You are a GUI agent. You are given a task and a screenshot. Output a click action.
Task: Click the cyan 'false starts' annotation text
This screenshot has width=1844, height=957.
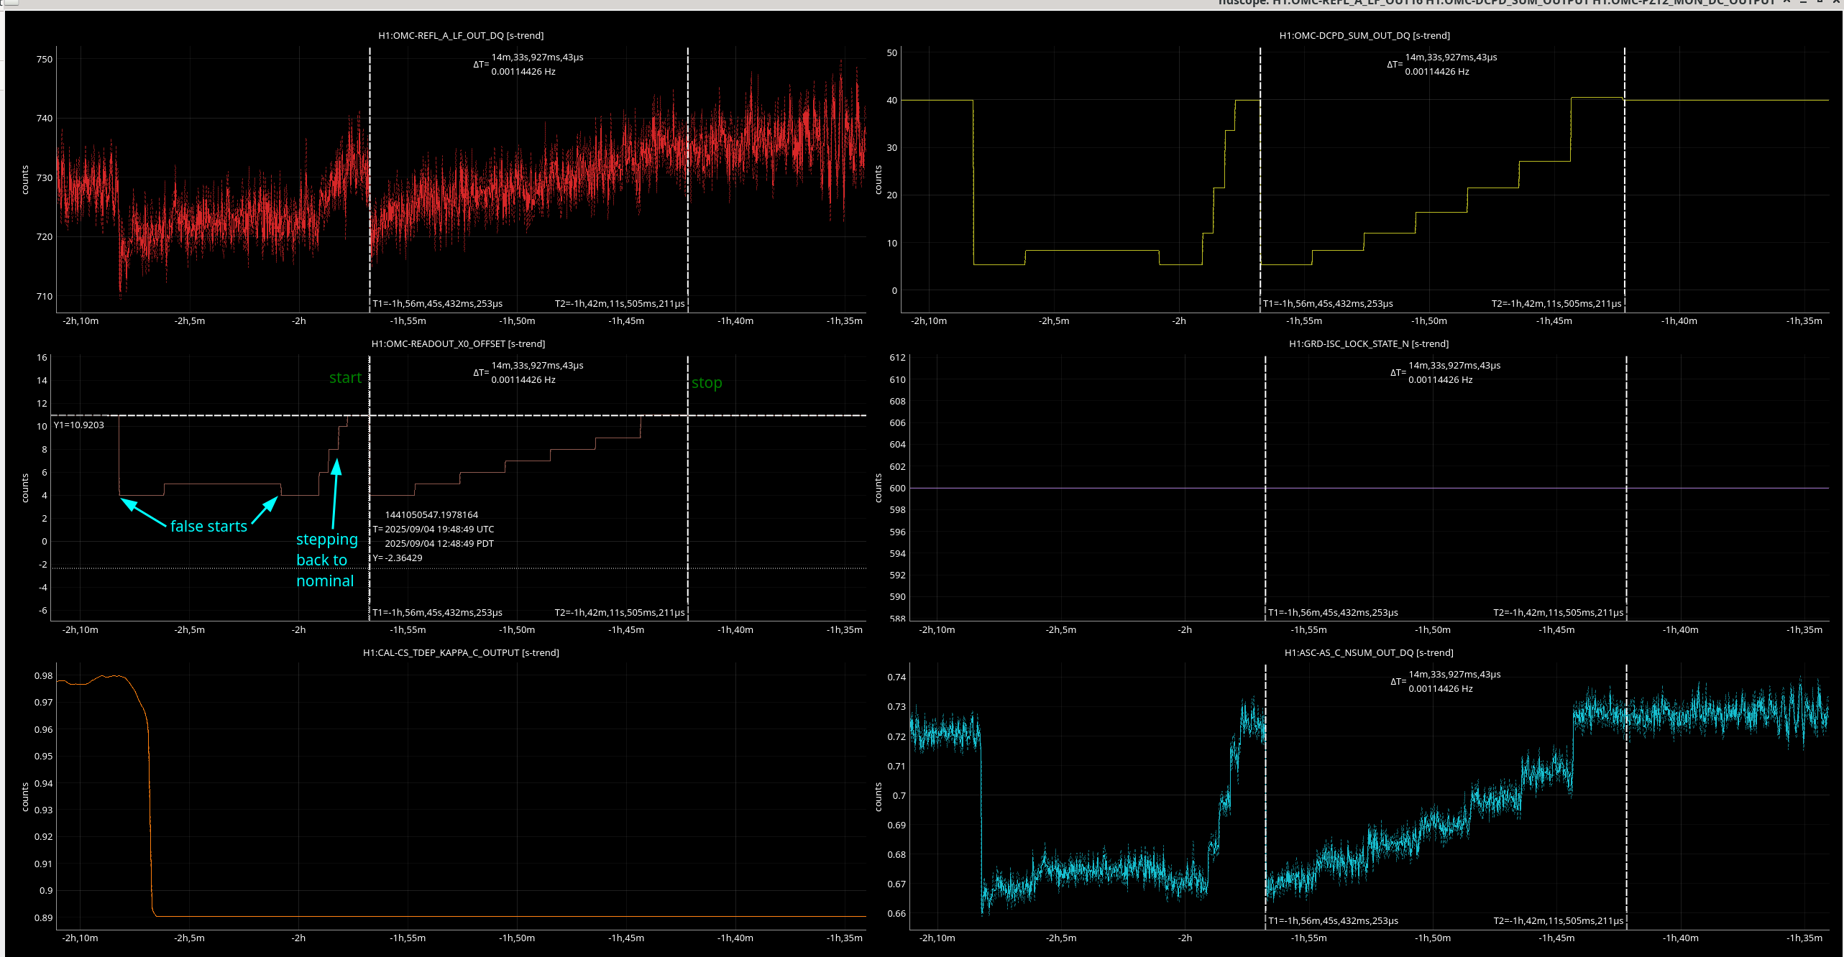click(x=208, y=527)
